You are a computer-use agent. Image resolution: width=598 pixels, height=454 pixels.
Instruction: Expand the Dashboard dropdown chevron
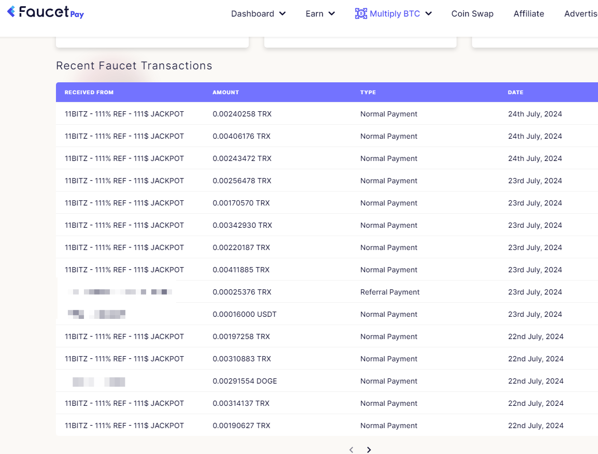(282, 13)
